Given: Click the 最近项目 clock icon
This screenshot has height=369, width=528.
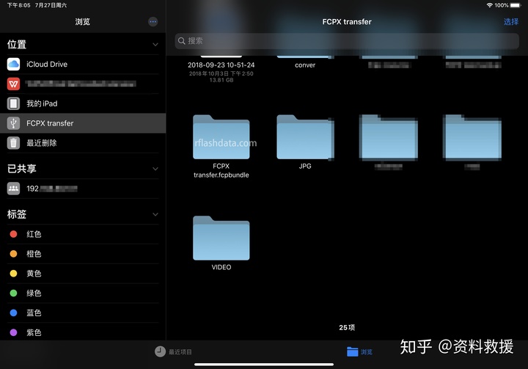Looking at the screenshot, I should (x=161, y=351).
